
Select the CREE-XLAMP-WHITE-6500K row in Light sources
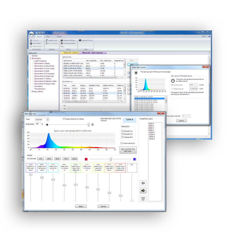(x=93, y=71)
